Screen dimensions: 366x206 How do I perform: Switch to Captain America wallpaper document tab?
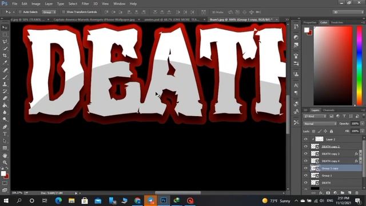click(94, 19)
